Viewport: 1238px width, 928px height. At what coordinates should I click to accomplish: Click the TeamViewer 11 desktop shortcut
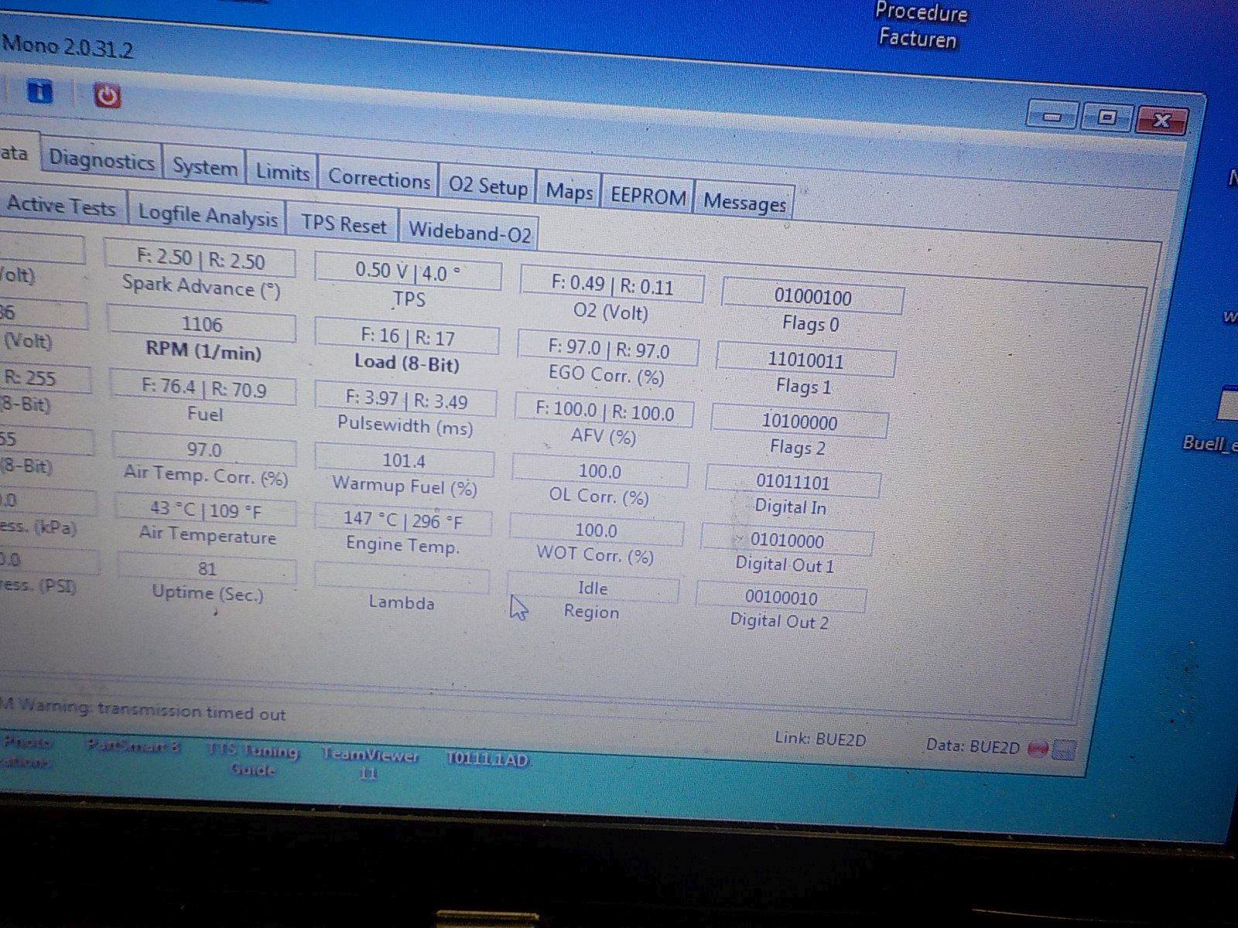370,762
